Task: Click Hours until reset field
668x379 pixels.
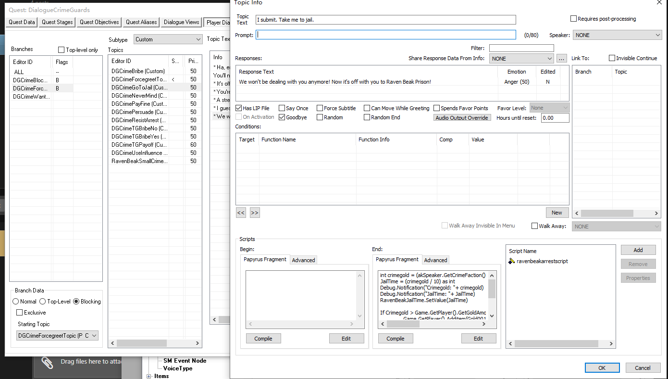Action: point(555,118)
